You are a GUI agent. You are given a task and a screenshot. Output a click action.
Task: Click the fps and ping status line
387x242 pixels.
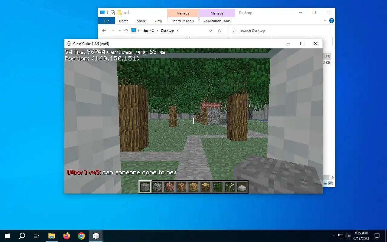(115, 52)
